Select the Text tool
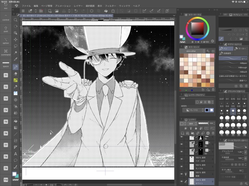This screenshot has height=186, width=249. pyautogui.click(x=16, y=154)
